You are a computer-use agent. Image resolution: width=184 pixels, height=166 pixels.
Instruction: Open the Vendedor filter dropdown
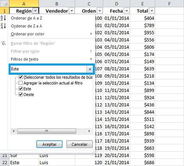pyautogui.click(x=72, y=11)
